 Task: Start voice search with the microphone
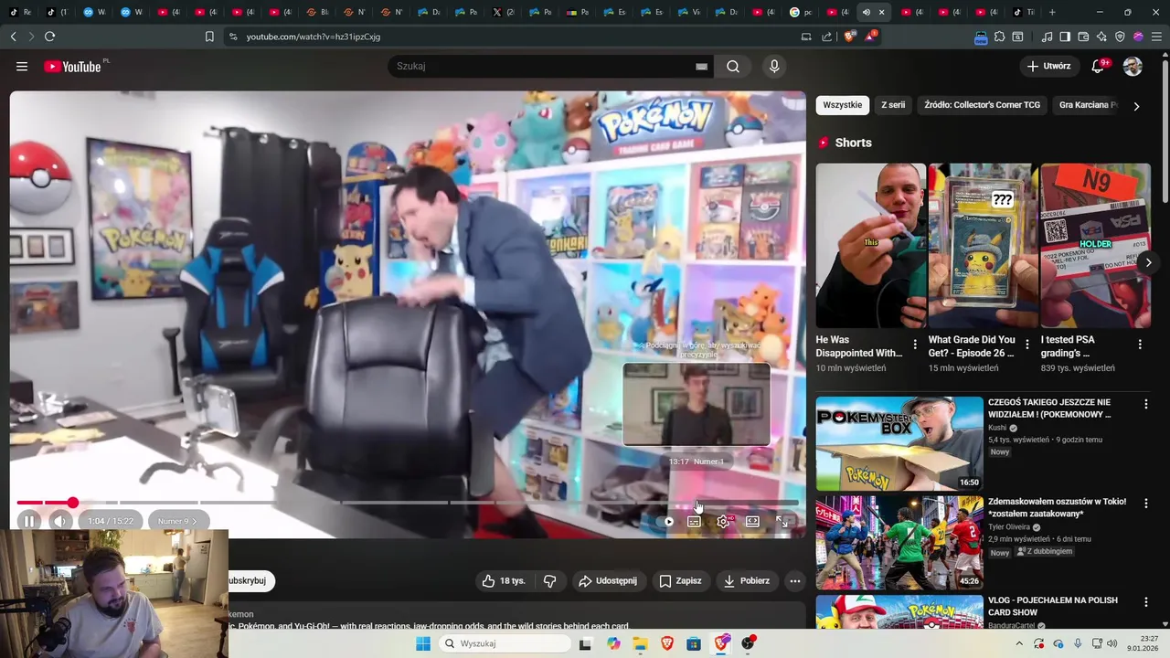[774, 66]
